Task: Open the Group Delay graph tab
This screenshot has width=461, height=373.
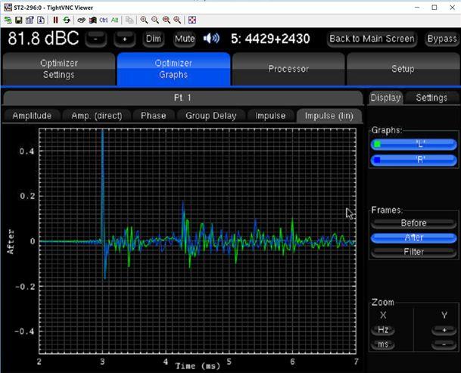Action: (x=211, y=116)
